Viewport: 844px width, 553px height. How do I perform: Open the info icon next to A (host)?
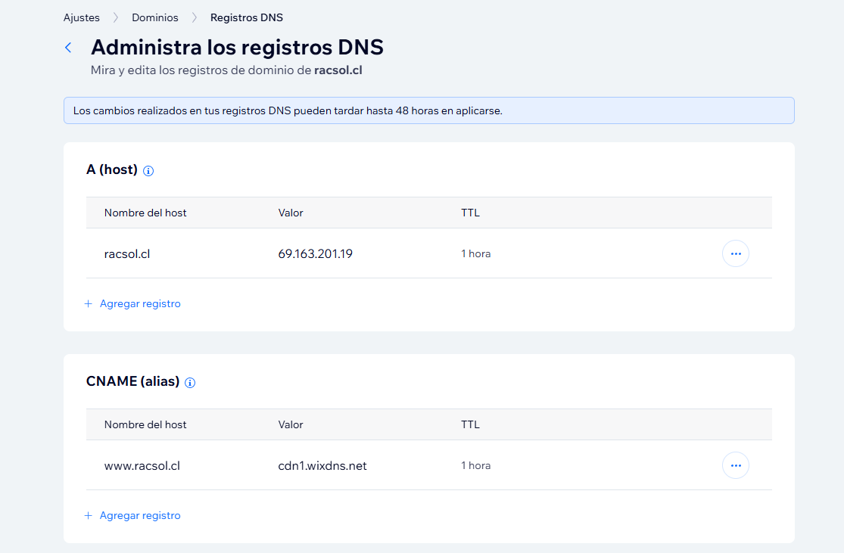point(148,171)
